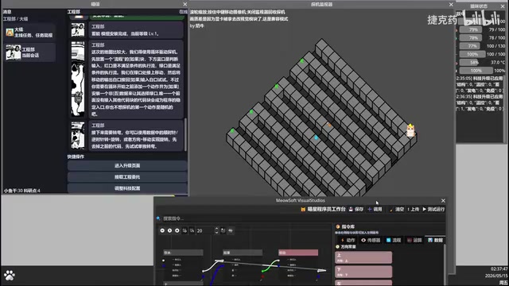This screenshot has width=509, height=286.
Task: Switch to the 动作 command tab
Action: 348,240
